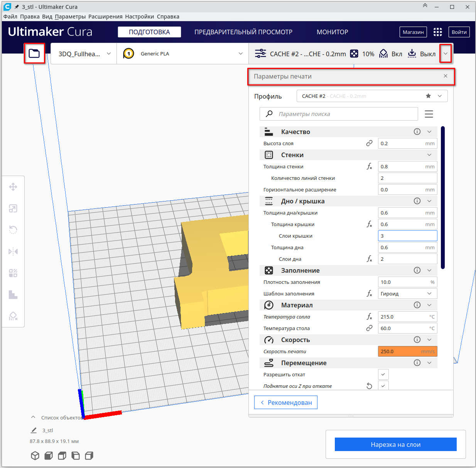The width and height of the screenshot is (476, 468).
Task: Collapse the 'Качество' settings section
Action: click(429, 132)
